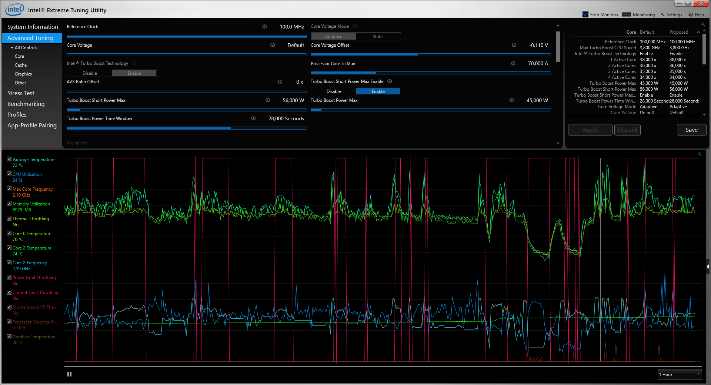This screenshot has width=711, height=385.
Task: Uncheck Core 2 Frequency monitor
Action: point(9,262)
